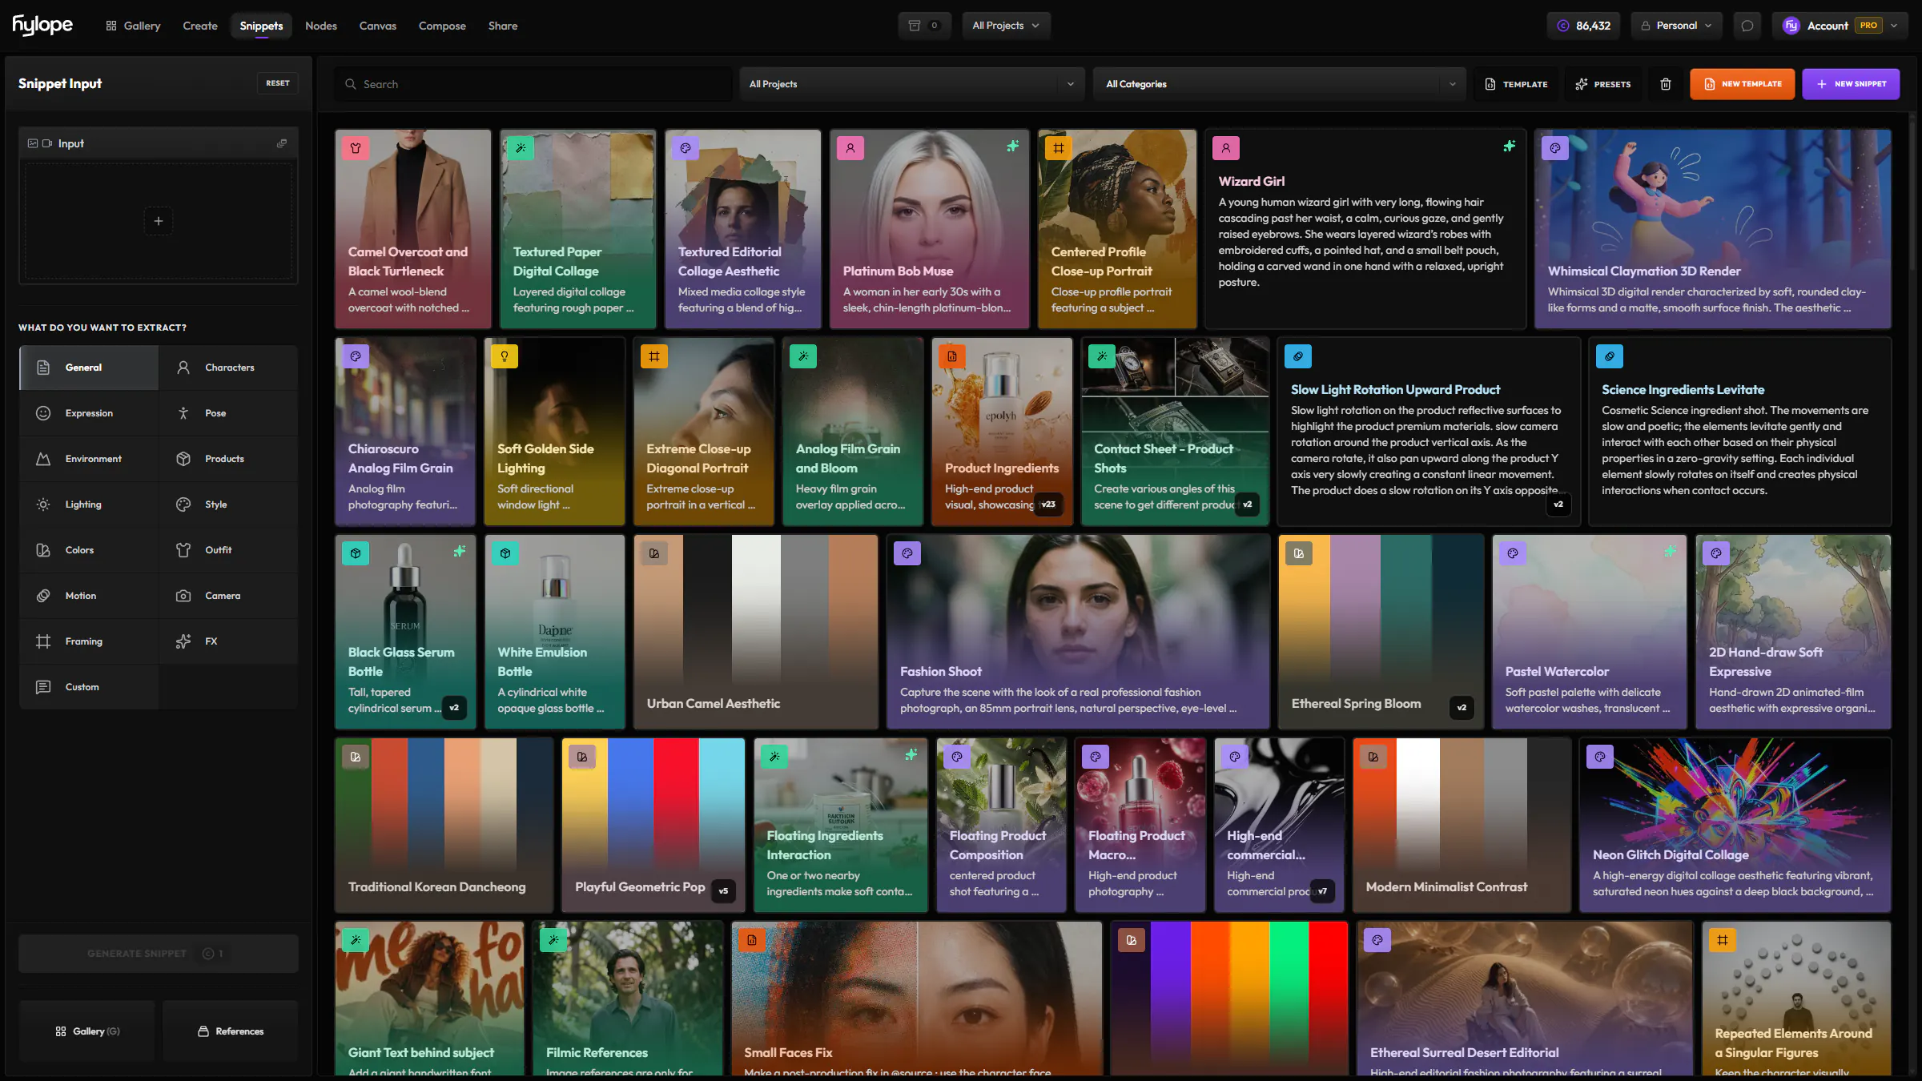
Task: Select Camera extraction type
Action: (229, 596)
